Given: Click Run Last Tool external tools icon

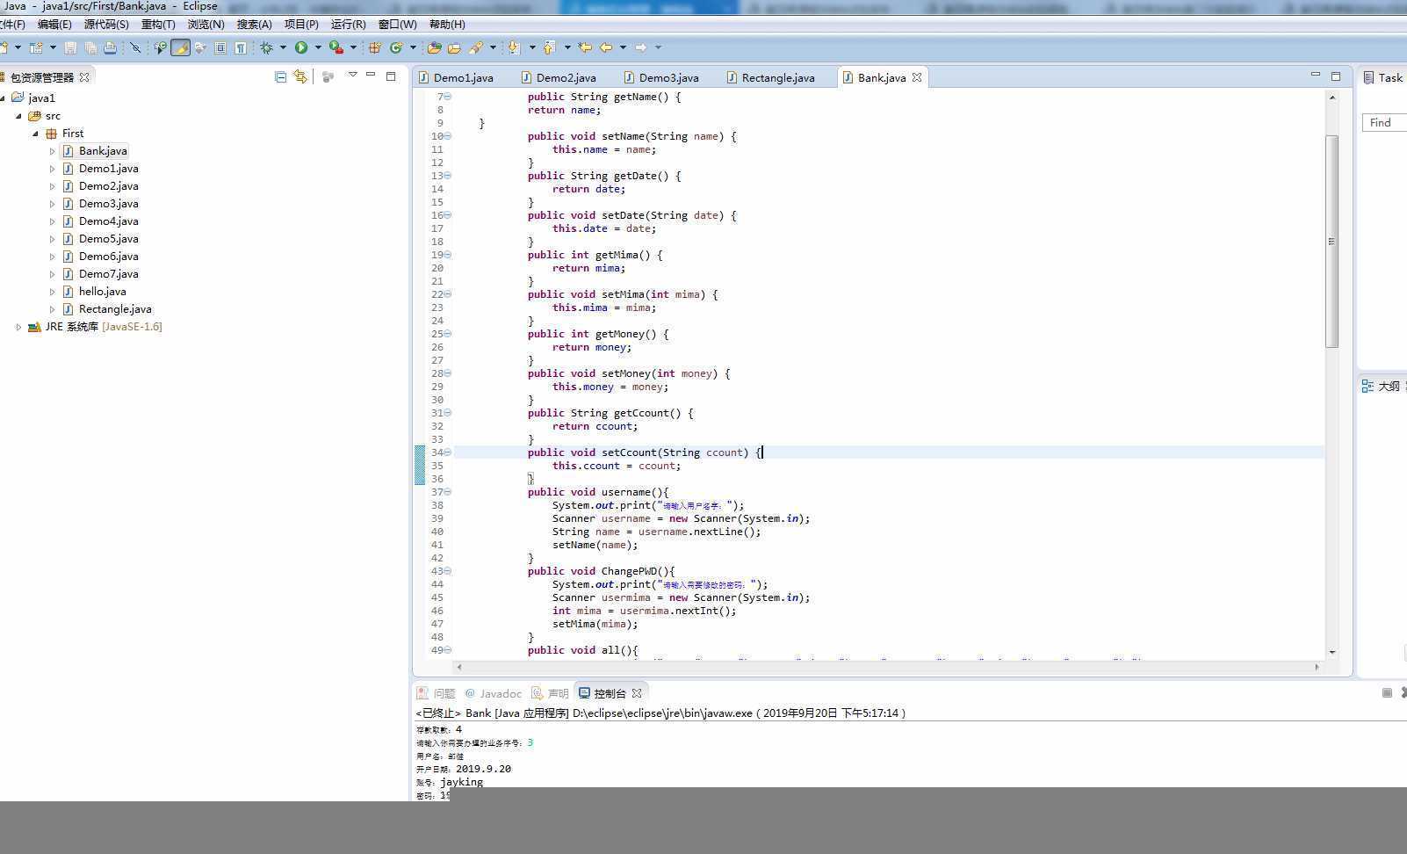Looking at the screenshot, I should (x=336, y=47).
